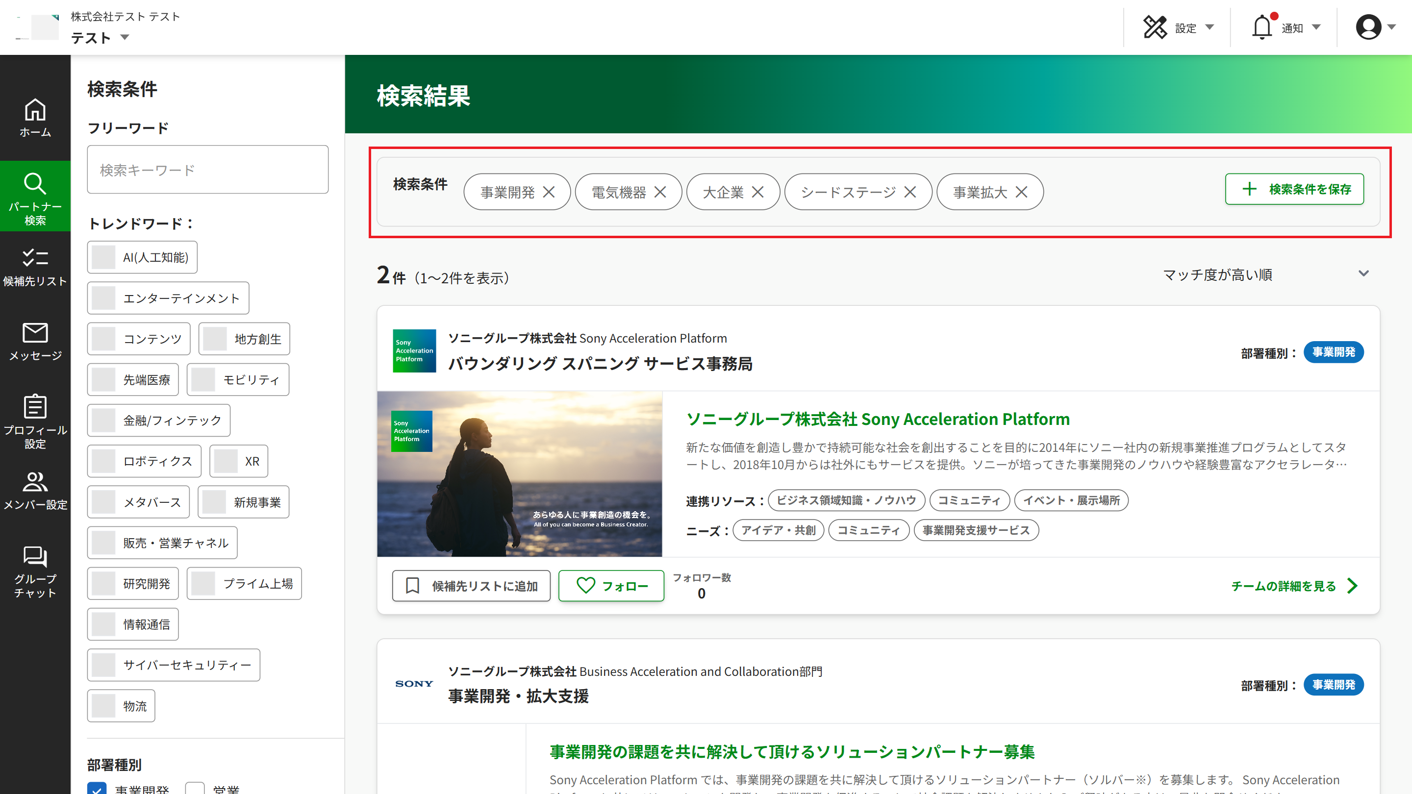Screen dimensions: 1412x794
Task: Click the 事業開発・拡大支援 team name
Action: [x=519, y=696]
